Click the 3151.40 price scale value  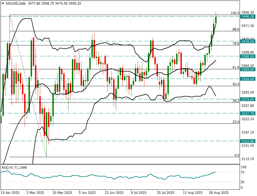click(x=248, y=146)
